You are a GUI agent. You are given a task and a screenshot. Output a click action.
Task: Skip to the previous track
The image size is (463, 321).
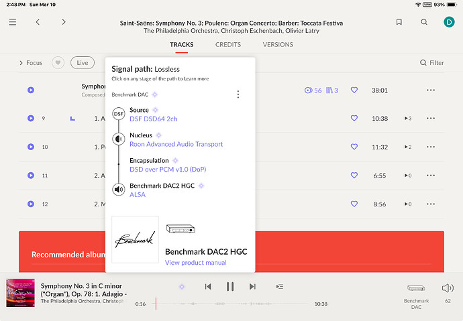(208, 287)
